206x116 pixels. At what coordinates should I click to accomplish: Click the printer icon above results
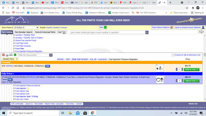(7, 55)
